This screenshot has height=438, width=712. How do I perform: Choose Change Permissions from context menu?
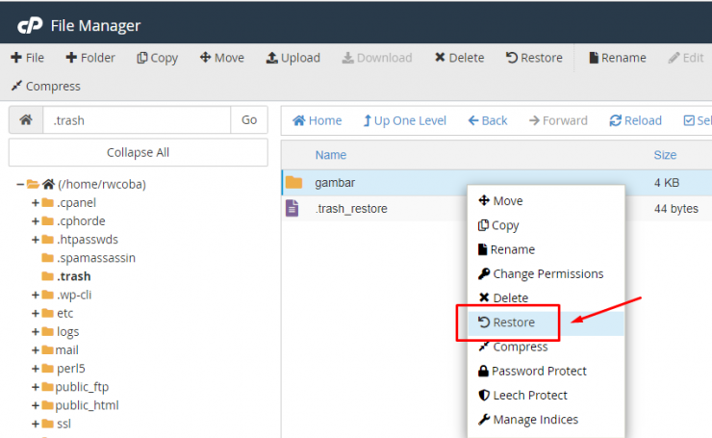(x=547, y=274)
